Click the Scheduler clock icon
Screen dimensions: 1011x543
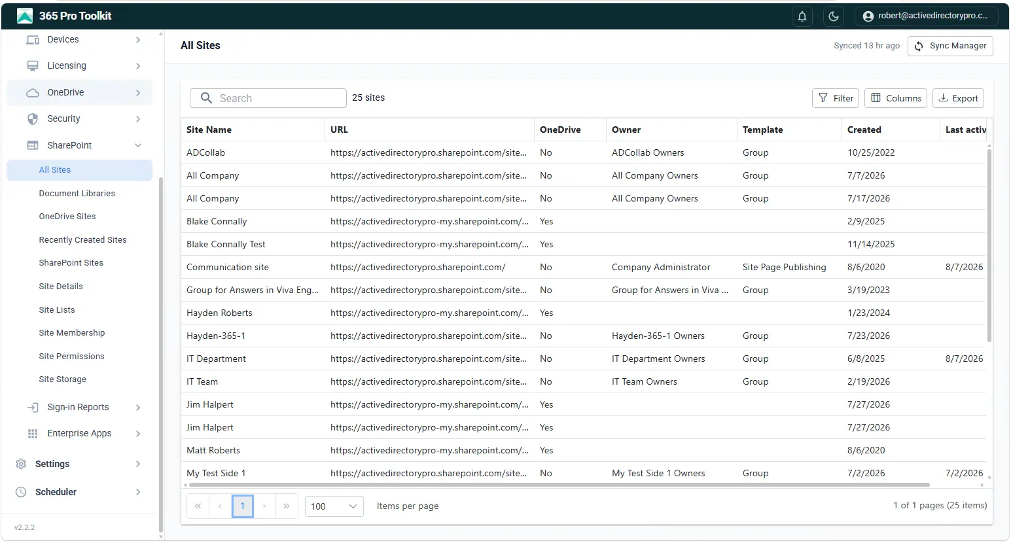[x=21, y=492]
